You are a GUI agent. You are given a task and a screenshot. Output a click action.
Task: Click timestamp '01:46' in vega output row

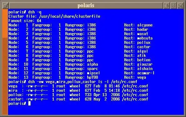[114, 86]
